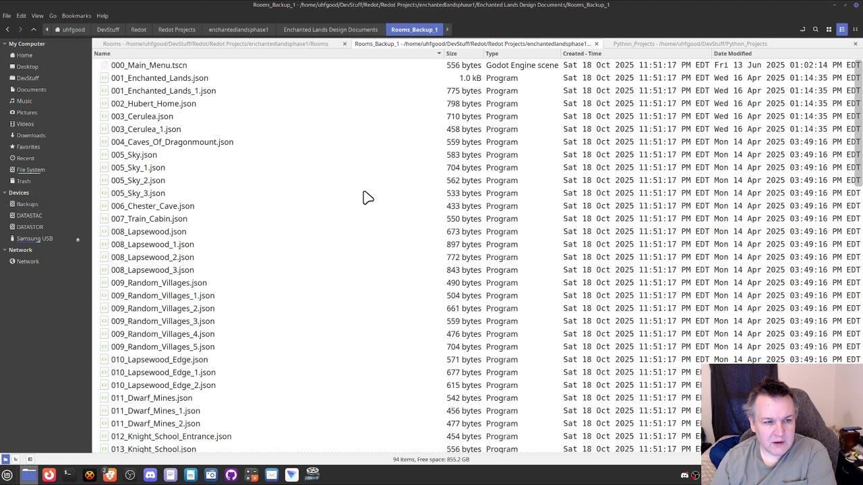This screenshot has width=863, height=485.
Task: Collapse Devices section
Action: point(4,193)
